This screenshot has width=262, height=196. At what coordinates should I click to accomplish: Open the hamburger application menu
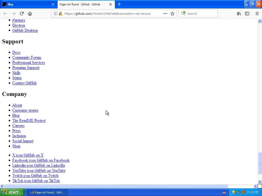click(x=257, y=14)
